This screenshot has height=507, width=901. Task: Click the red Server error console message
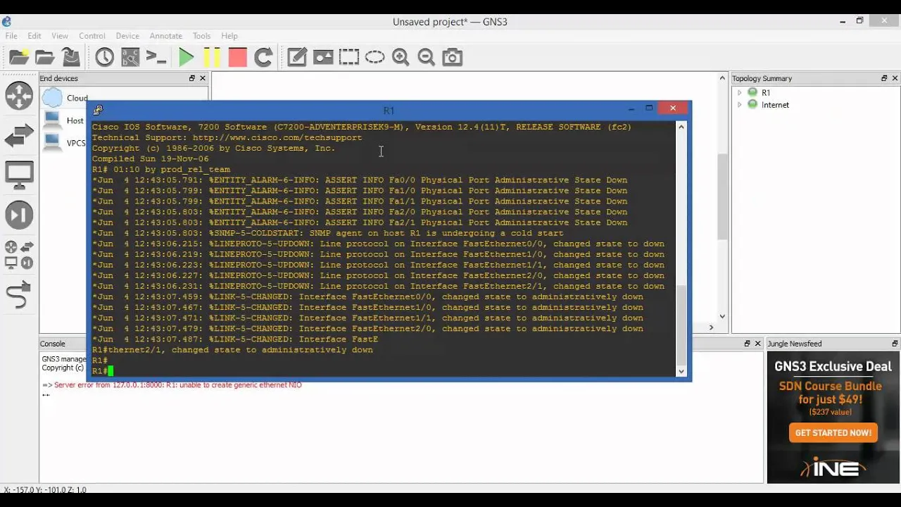pyautogui.click(x=177, y=385)
